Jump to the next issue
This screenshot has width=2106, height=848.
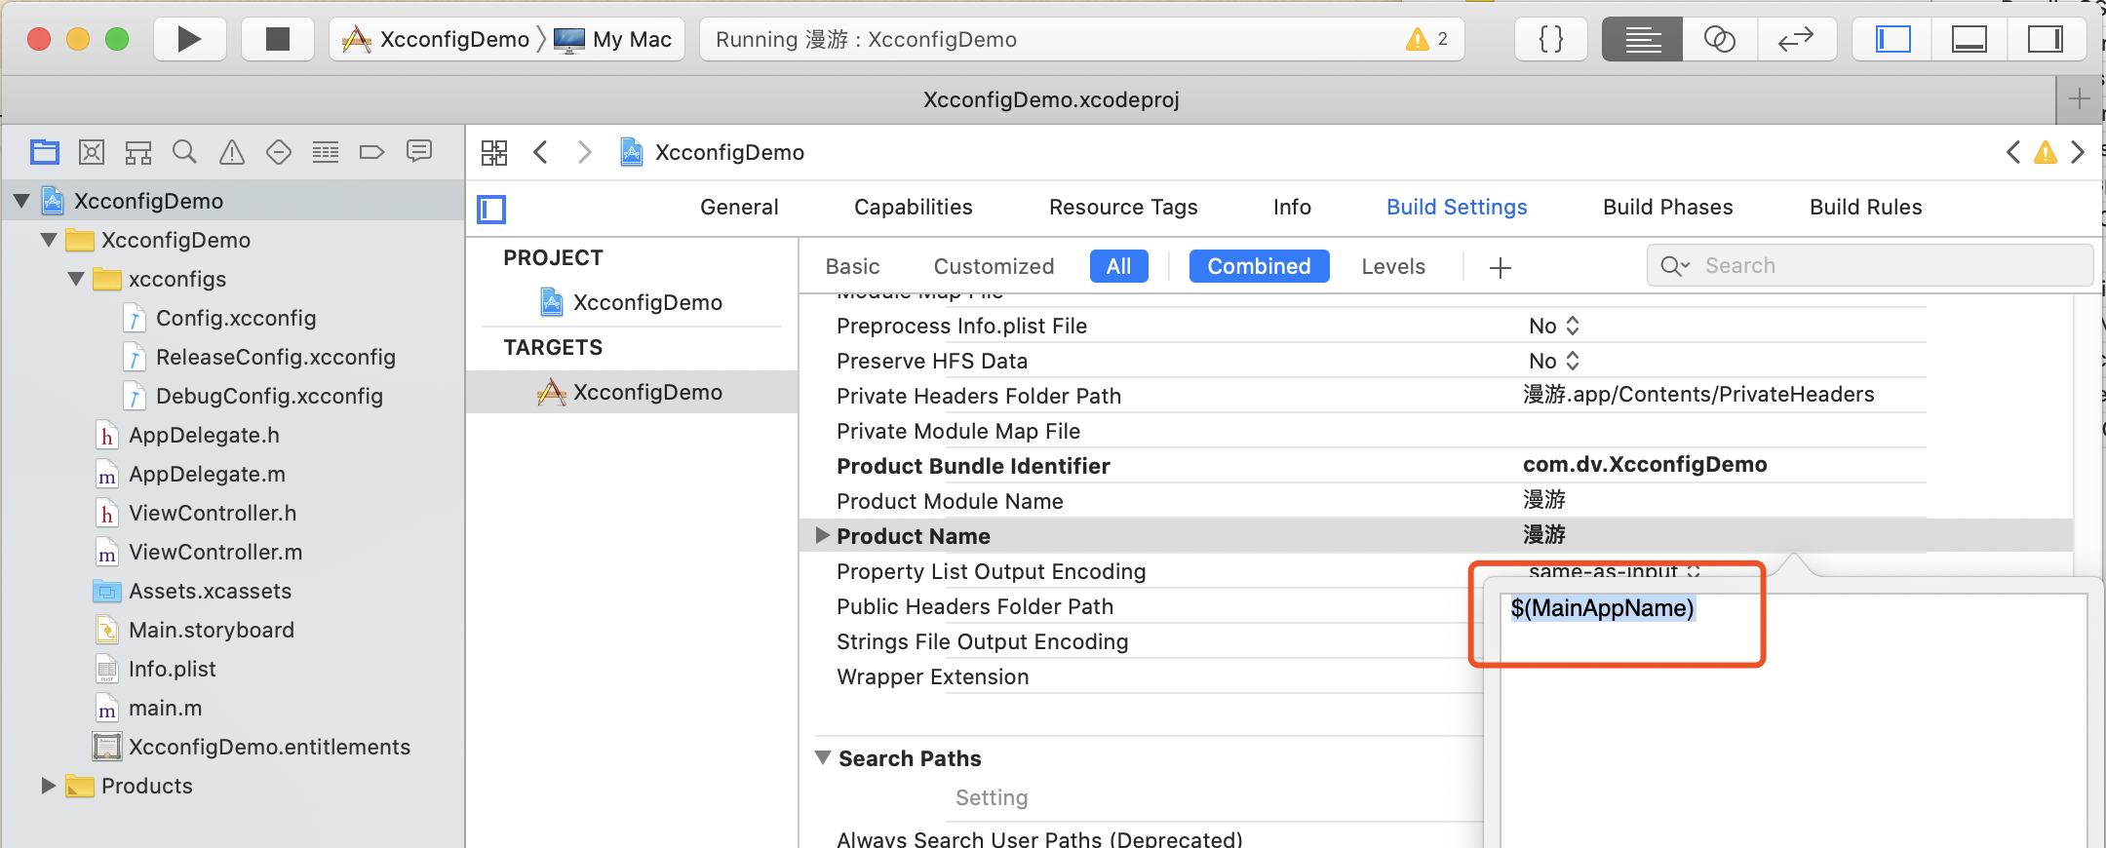[2078, 152]
